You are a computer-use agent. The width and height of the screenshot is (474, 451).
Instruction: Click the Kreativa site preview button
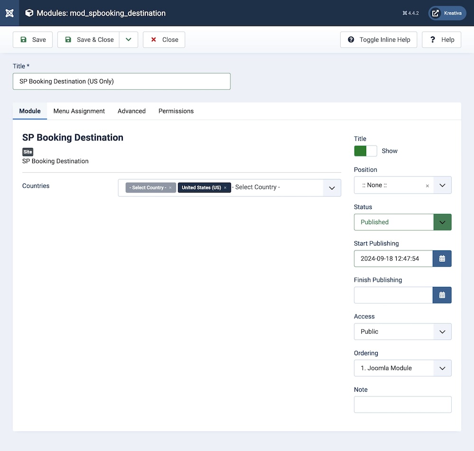(447, 13)
